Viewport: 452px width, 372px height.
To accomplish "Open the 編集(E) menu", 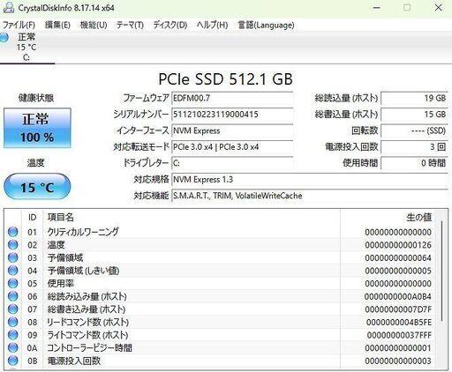I will click(57, 25).
